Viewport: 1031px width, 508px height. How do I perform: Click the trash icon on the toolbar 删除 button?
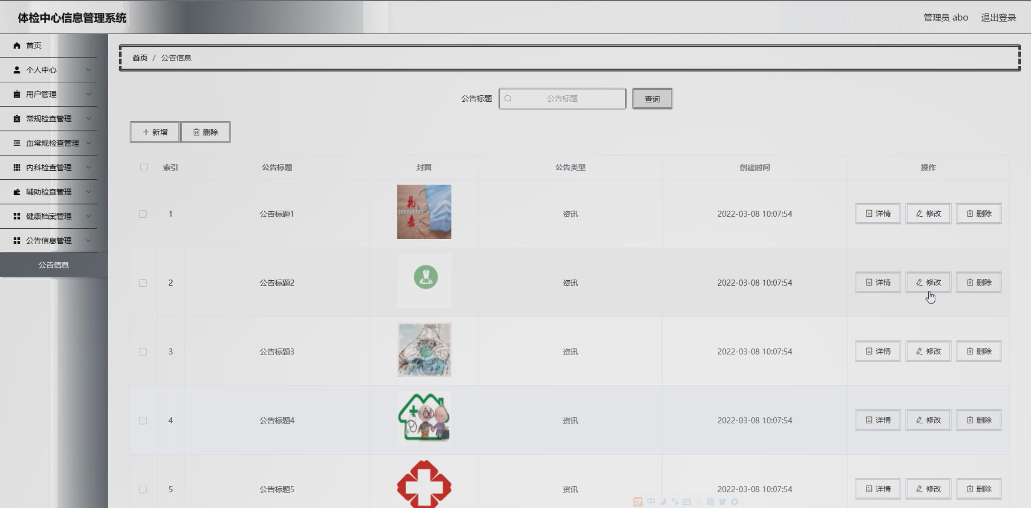click(196, 132)
